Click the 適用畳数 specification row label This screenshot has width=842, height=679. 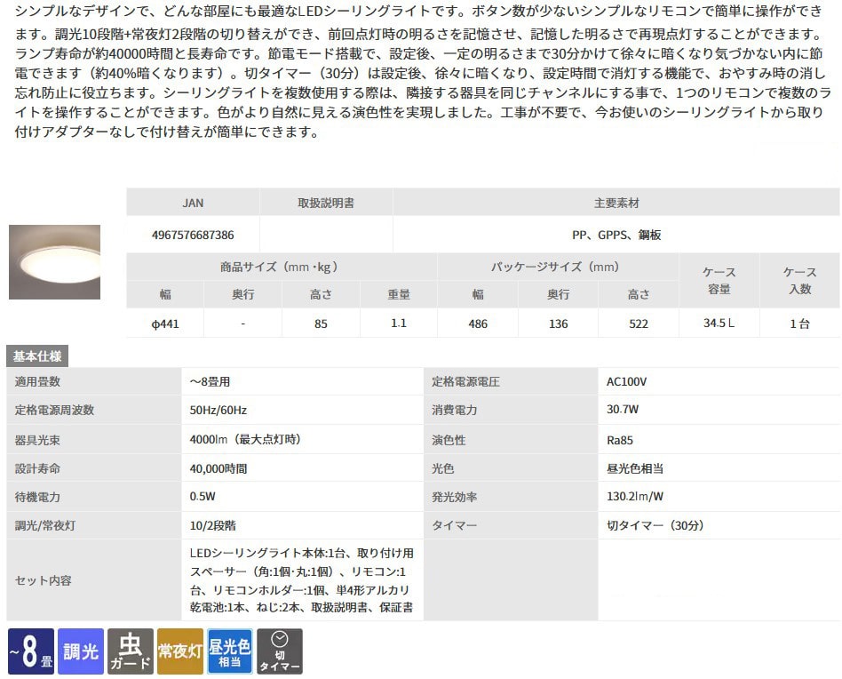coord(38,382)
